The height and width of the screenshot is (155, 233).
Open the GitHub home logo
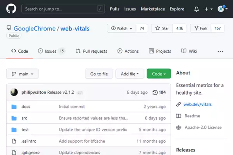[x=11, y=9]
